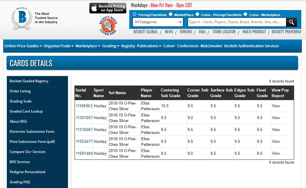
Task: Expand Grading navigation menu
Action: pos(111,46)
